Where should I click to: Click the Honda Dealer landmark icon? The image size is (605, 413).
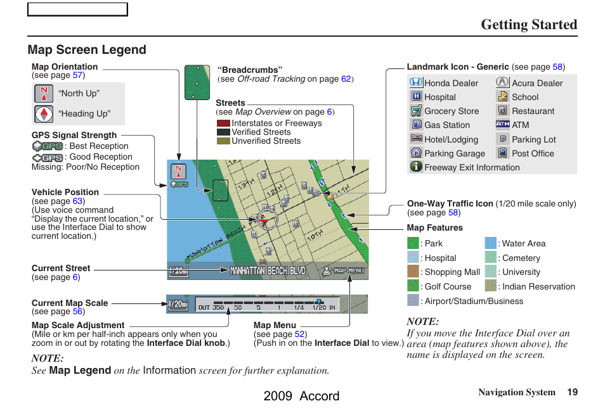pos(416,82)
